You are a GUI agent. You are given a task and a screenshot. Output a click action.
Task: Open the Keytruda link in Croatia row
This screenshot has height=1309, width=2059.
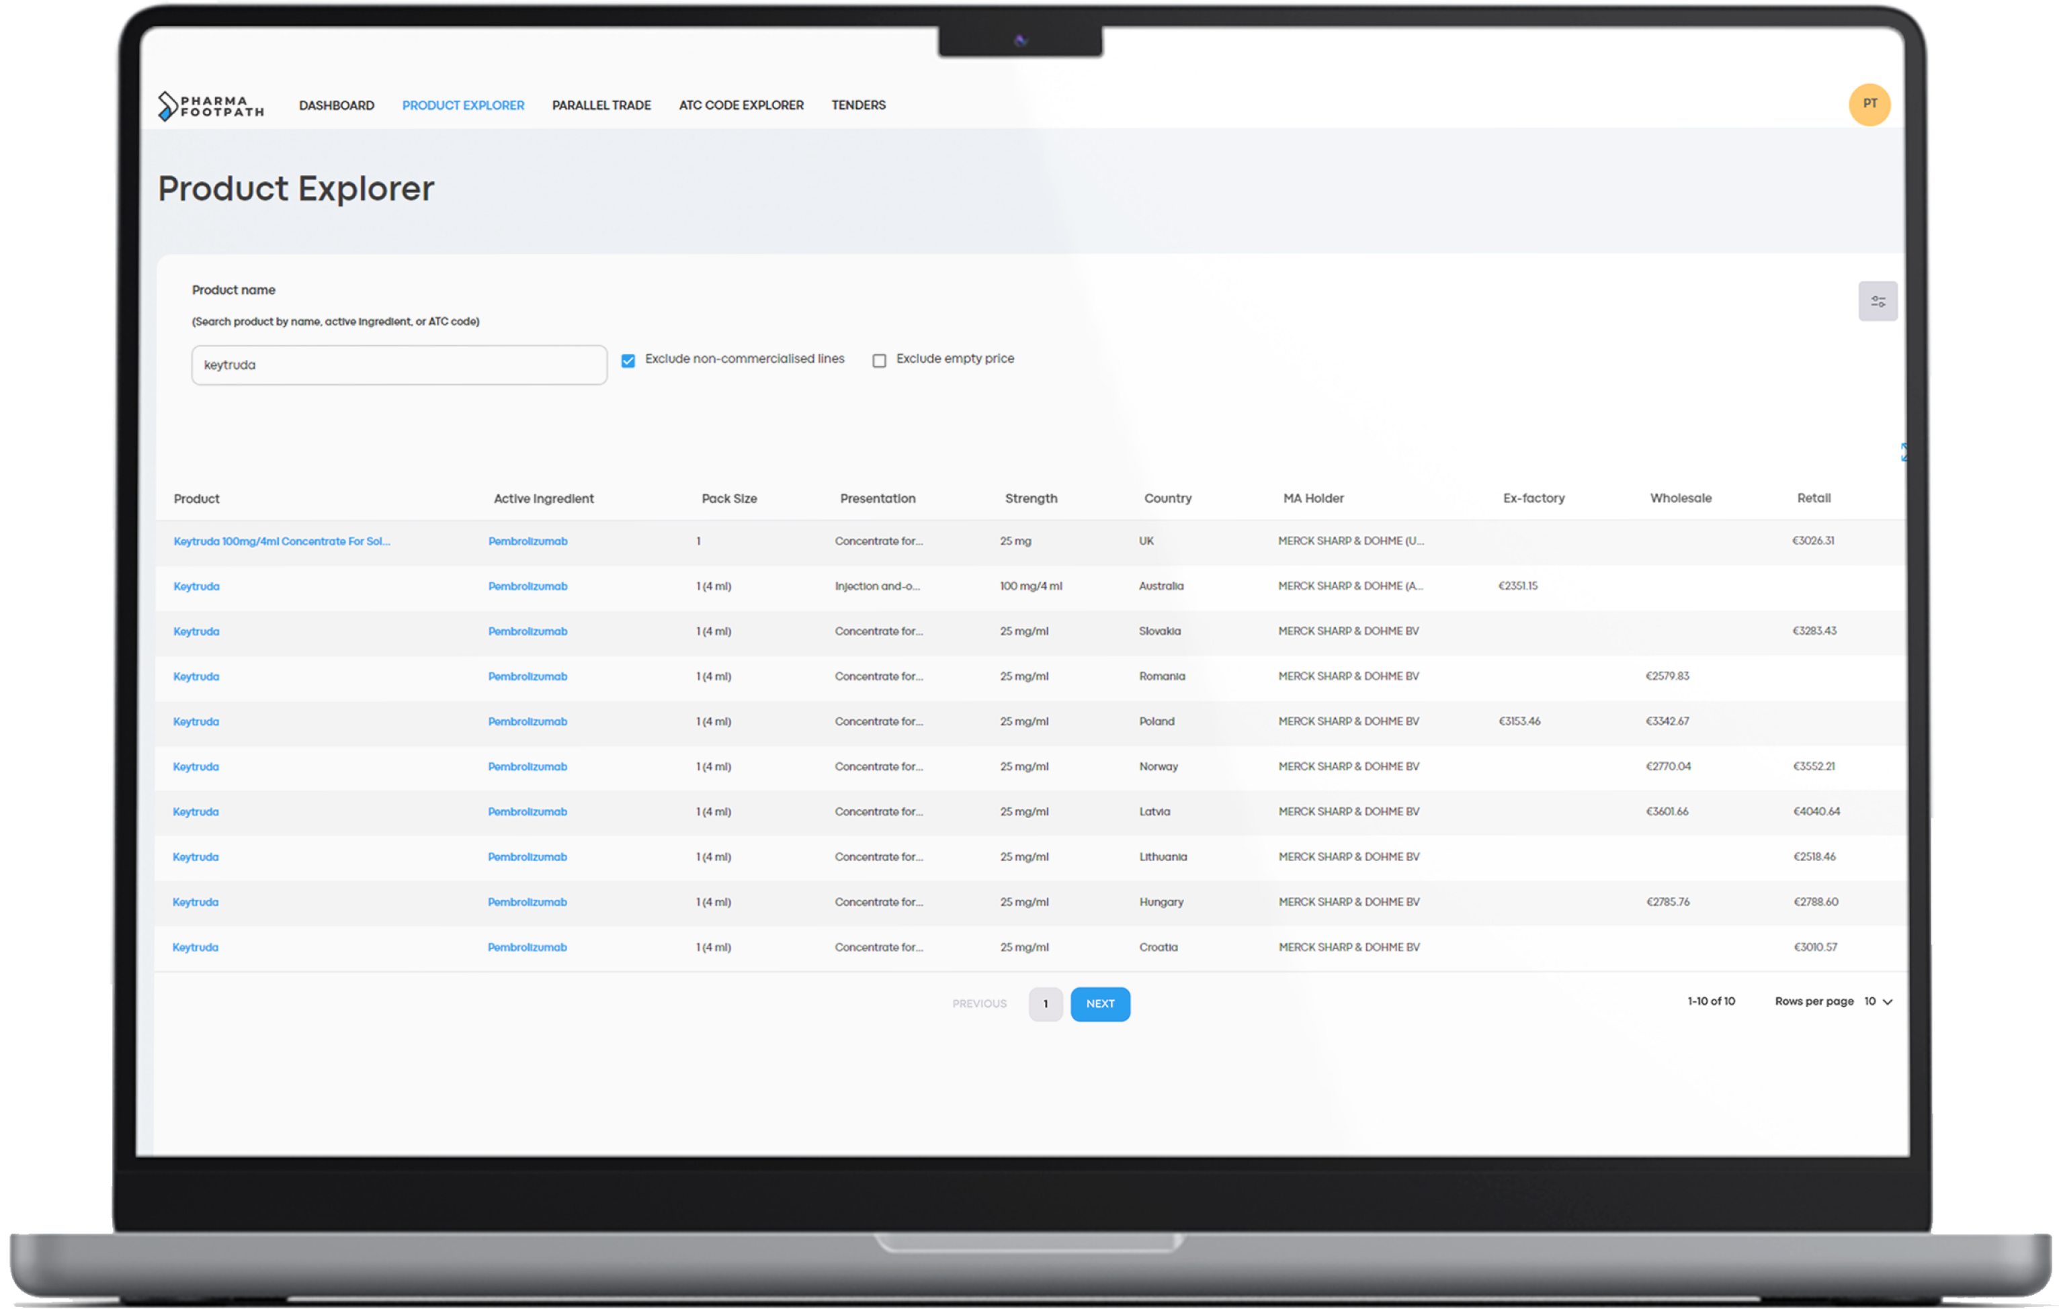pyautogui.click(x=196, y=948)
